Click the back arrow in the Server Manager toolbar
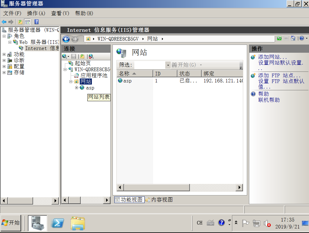The image size is (309, 233). pos(4,22)
